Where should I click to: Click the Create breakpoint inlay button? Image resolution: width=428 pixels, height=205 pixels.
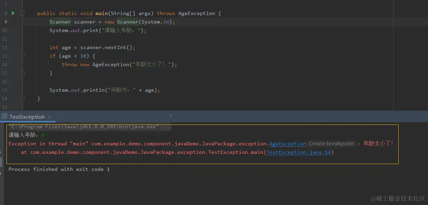point(331,144)
